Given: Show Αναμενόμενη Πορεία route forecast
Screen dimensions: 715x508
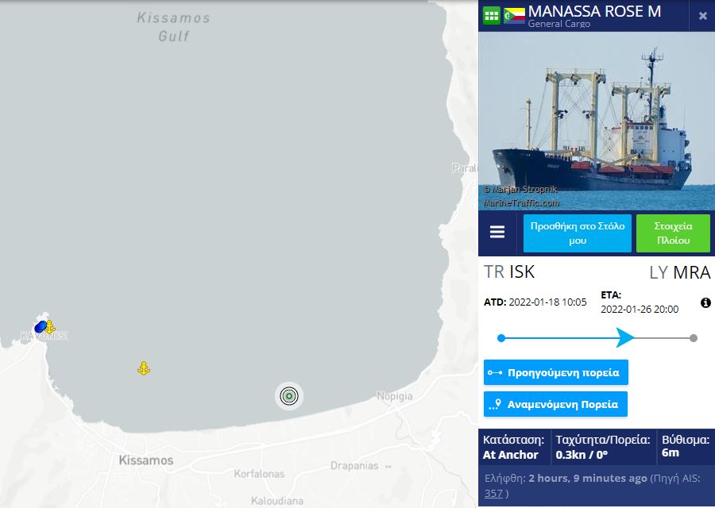Looking at the screenshot, I should click(x=555, y=404).
